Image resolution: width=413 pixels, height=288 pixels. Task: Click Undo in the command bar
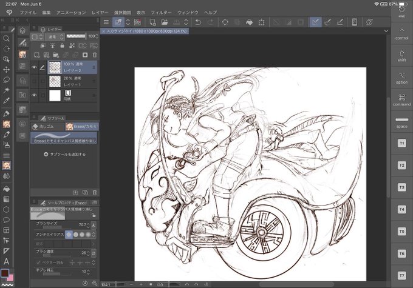click(x=198, y=22)
